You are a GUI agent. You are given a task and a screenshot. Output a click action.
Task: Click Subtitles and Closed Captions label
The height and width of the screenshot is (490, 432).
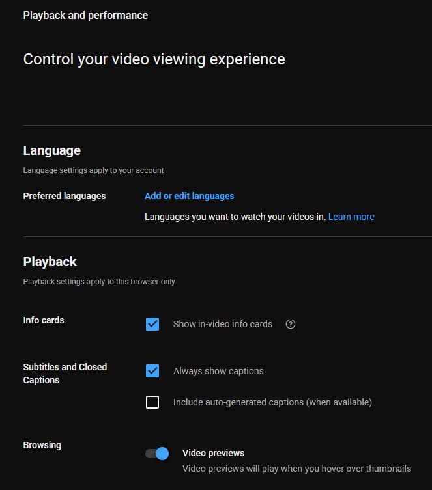[x=65, y=374]
